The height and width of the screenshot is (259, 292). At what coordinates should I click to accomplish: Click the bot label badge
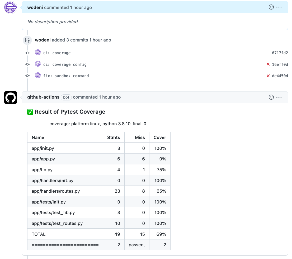[x=66, y=97]
